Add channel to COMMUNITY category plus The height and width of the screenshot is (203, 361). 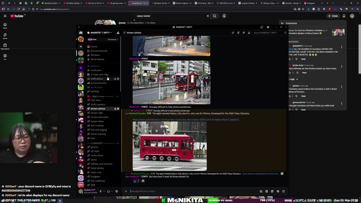pos(118,143)
